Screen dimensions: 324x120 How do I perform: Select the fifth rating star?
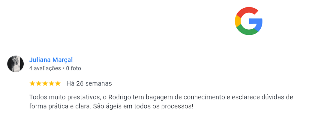[58, 83]
